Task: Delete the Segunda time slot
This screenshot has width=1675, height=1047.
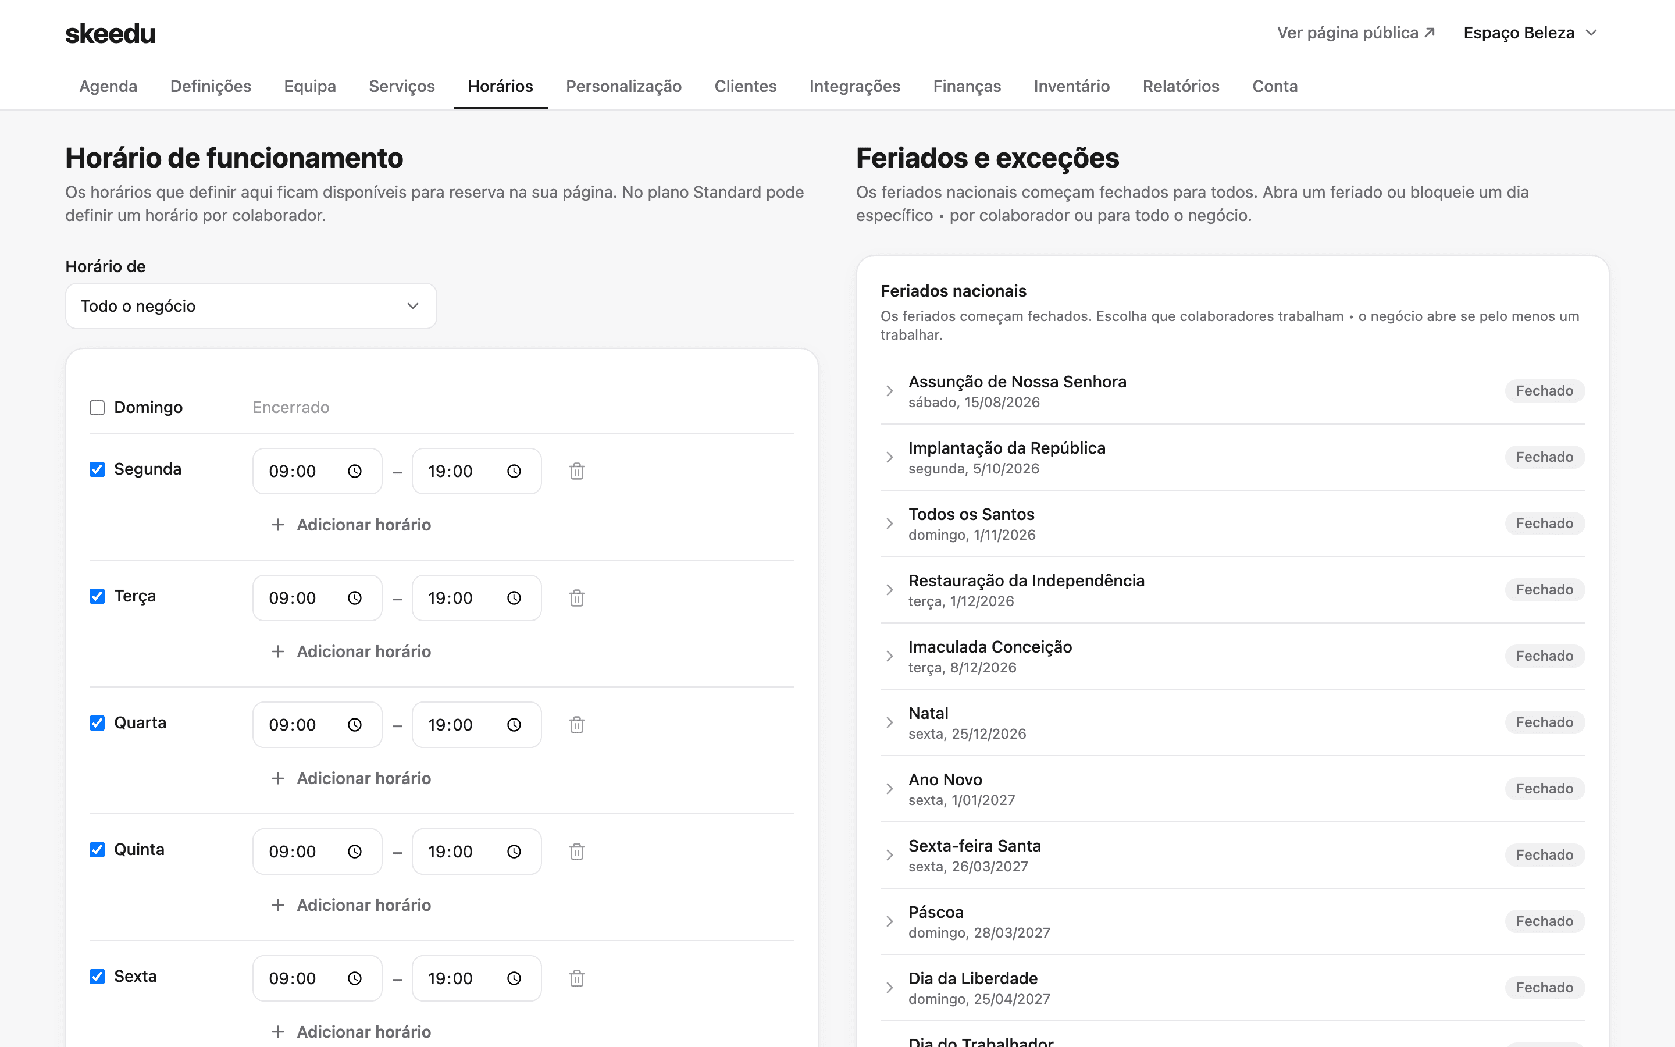Action: click(x=576, y=471)
